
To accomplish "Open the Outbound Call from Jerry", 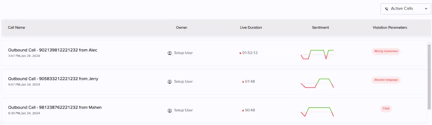I will [53, 79].
